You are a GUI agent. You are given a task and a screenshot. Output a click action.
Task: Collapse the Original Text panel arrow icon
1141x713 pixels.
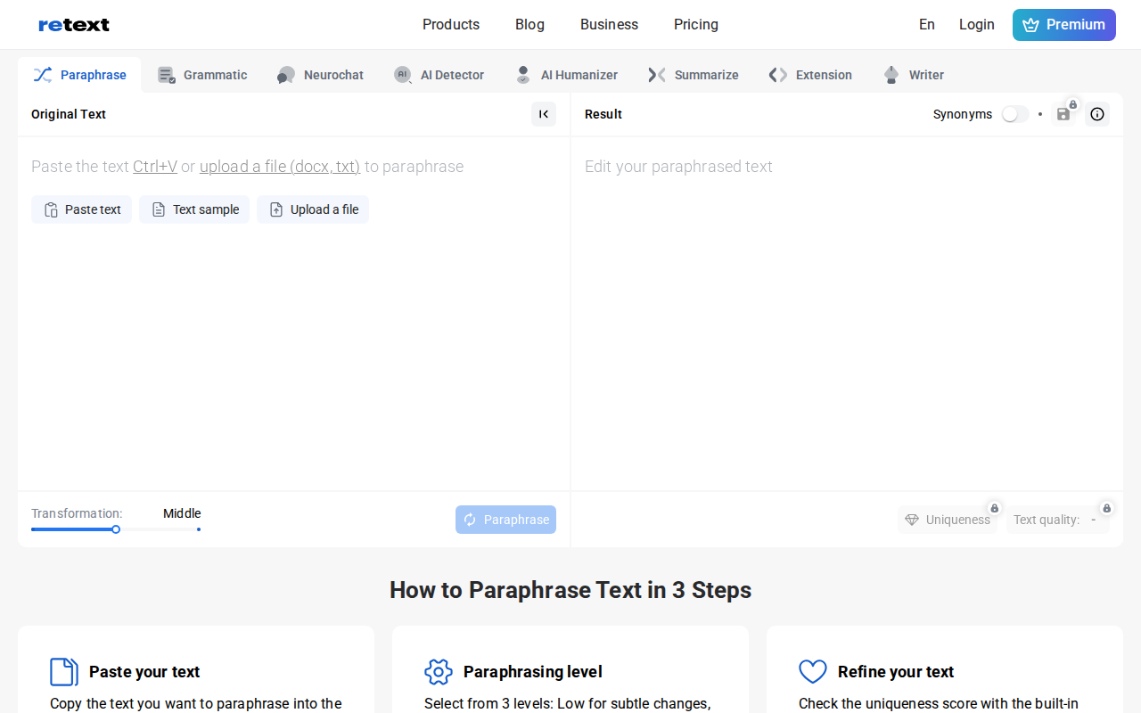(544, 114)
